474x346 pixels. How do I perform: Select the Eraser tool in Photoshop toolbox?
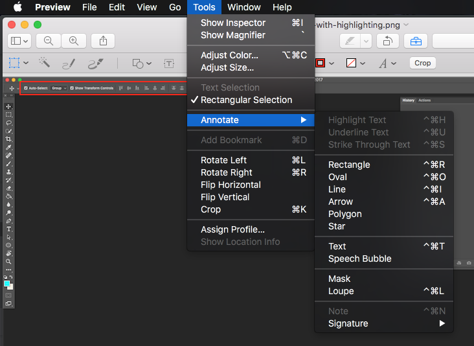click(x=8, y=188)
